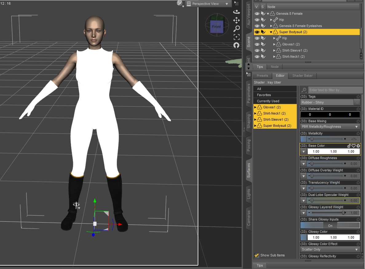Open Base Color settings gear icon

358,146
